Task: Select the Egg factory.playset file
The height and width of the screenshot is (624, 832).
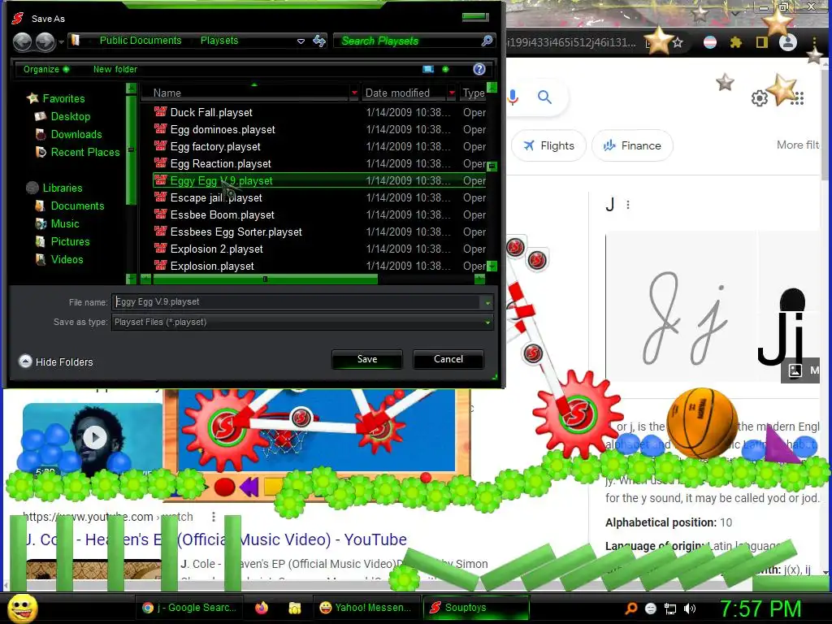Action: point(215,146)
